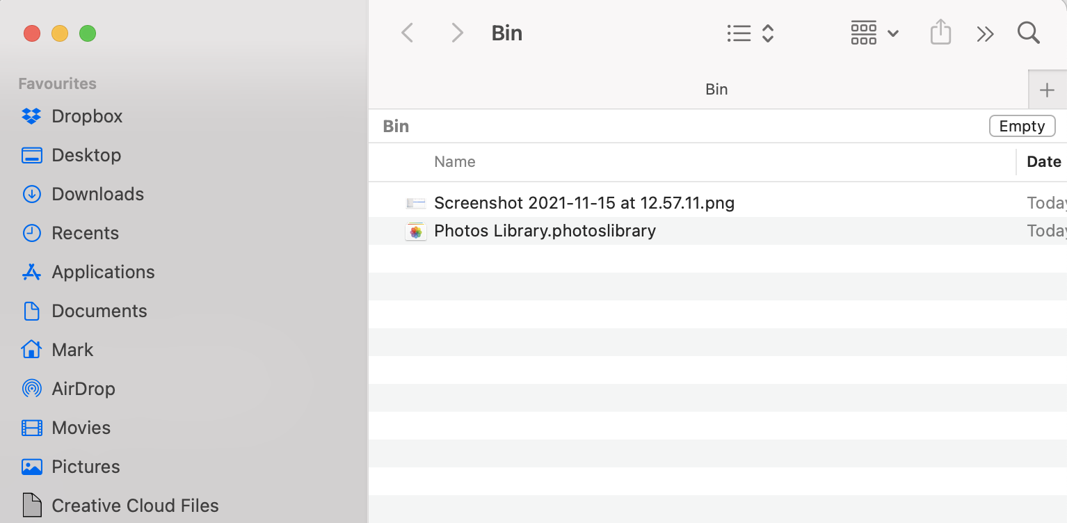Viewport: 1067px width, 523px height.
Task: Open the Mark home folder
Action: click(72, 350)
